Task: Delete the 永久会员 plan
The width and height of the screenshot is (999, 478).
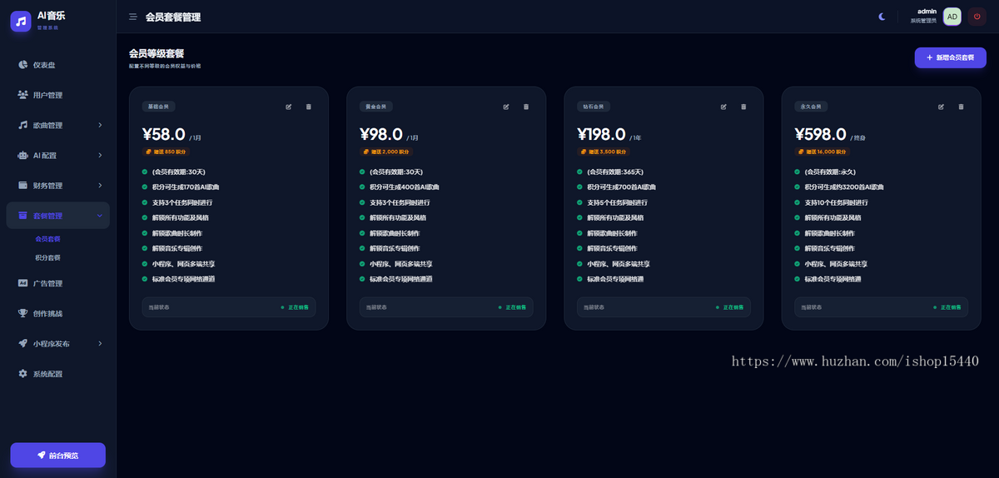Action: point(961,107)
